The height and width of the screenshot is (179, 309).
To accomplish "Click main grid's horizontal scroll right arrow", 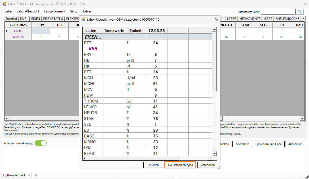I will click(x=301, y=118).
